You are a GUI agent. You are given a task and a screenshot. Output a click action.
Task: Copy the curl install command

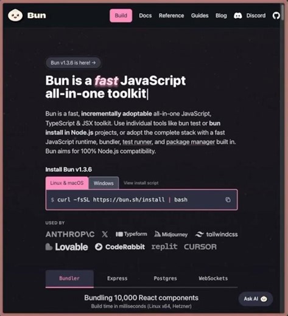(x=228, y=200)
